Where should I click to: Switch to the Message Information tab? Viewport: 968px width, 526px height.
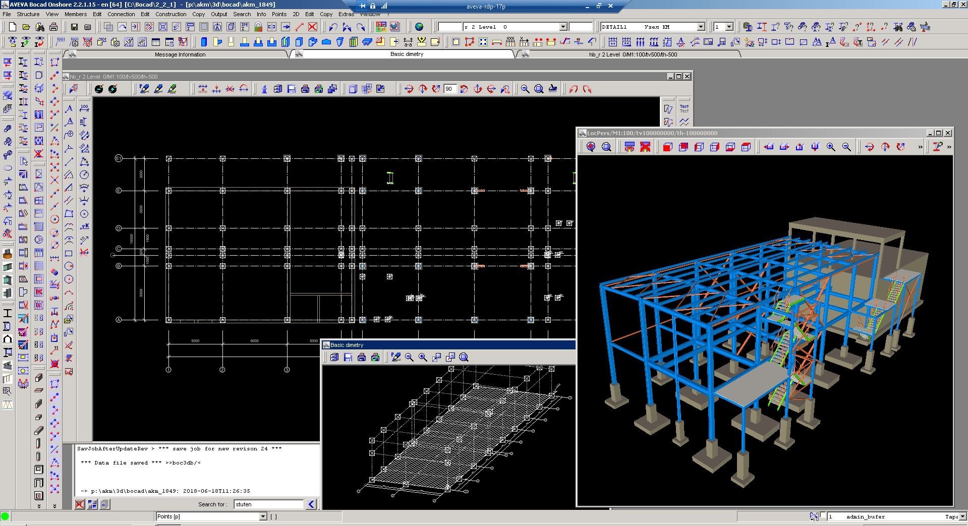click(180, 54)
